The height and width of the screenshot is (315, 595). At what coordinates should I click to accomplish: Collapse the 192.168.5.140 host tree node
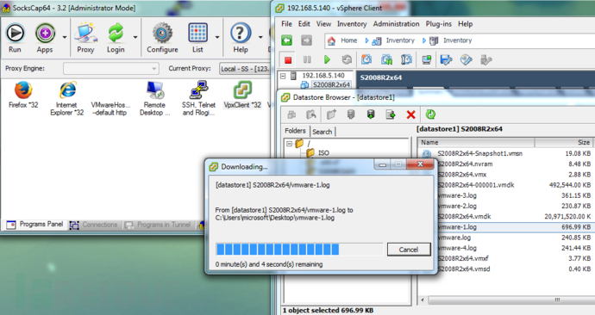click(x=283, y=76)
